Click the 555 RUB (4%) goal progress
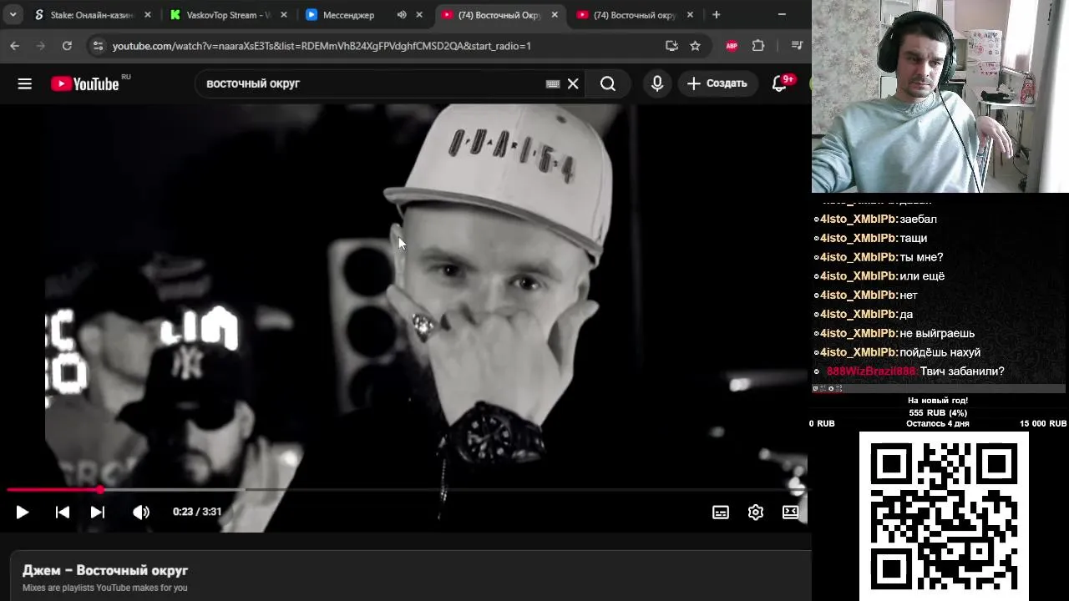This screenshot has width=1069, height=601. click(938, 412)
